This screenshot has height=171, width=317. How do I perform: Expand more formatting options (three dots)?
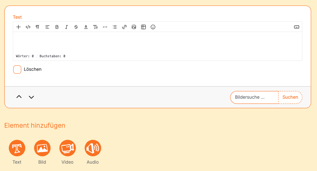tap(105, 27)
